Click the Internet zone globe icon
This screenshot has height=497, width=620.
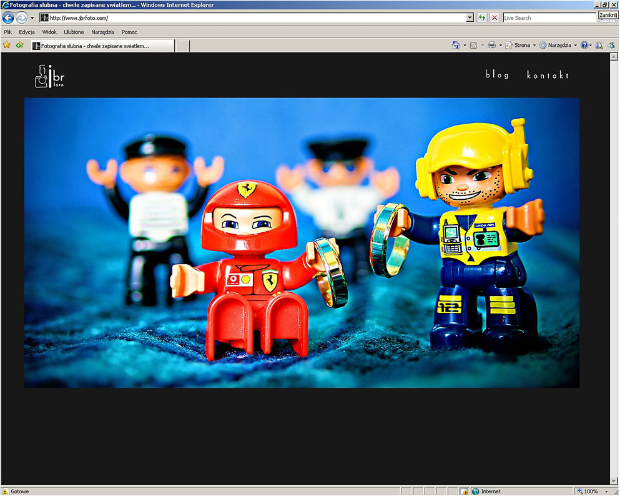pyautogui.click(x=476, y=491)
